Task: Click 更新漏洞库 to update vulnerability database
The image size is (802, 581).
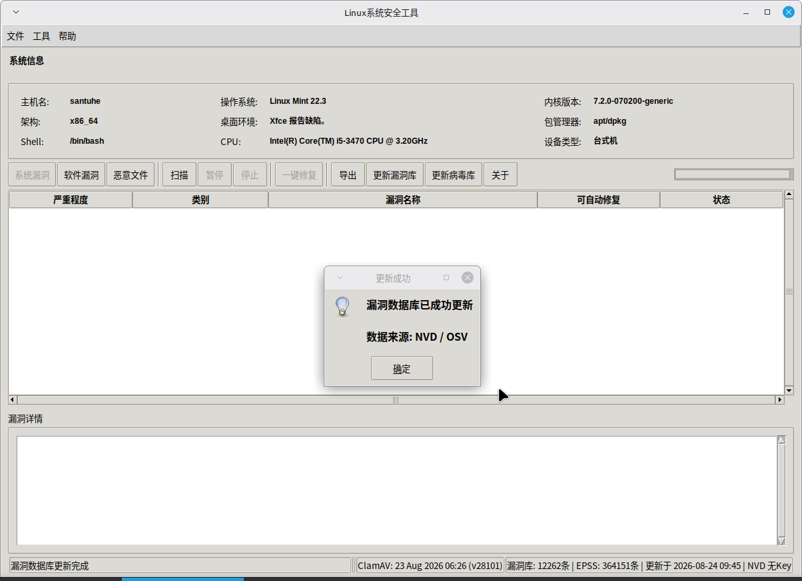Action: coord(395,175)
